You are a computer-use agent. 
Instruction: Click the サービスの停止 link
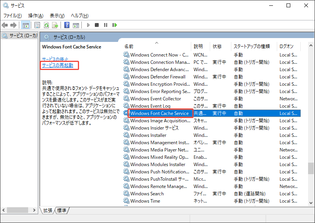coord(55,59)
